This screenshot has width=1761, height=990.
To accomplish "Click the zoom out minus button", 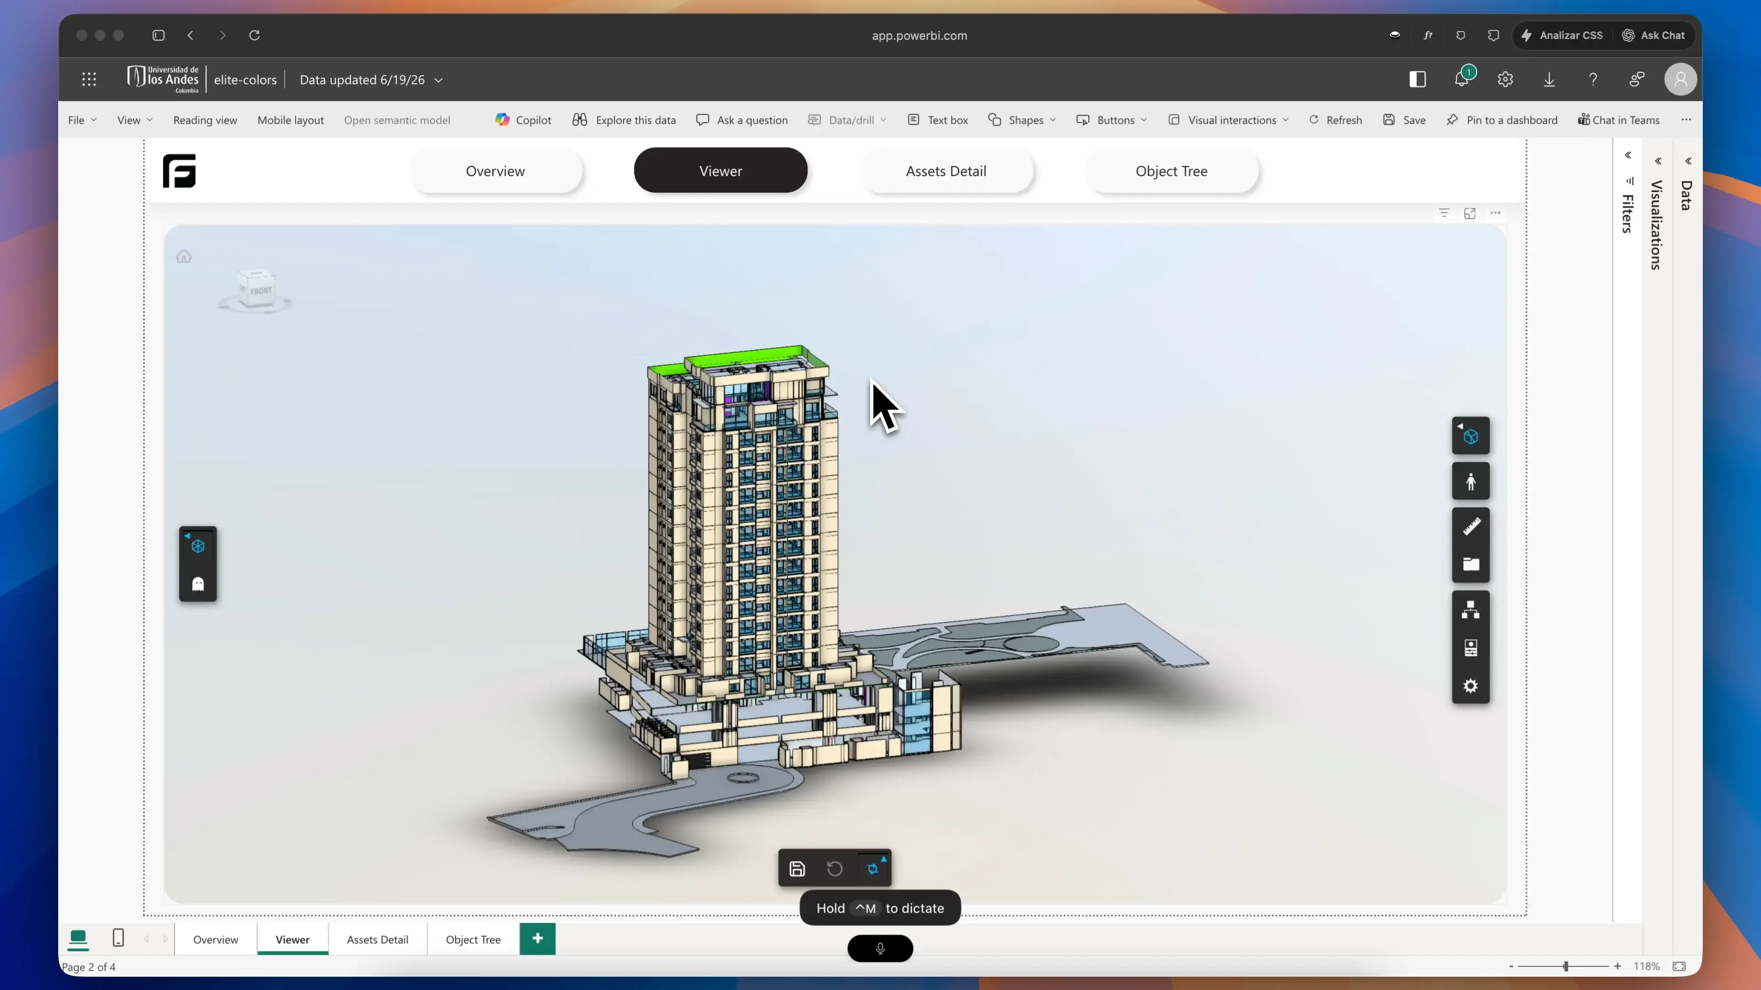I will (1511, 967).
